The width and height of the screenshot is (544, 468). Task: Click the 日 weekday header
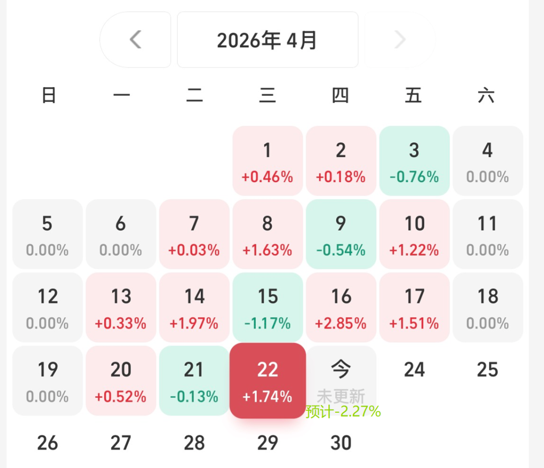click(49, 95)
